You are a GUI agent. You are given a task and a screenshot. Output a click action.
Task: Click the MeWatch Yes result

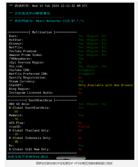click(x=81, y=115)
